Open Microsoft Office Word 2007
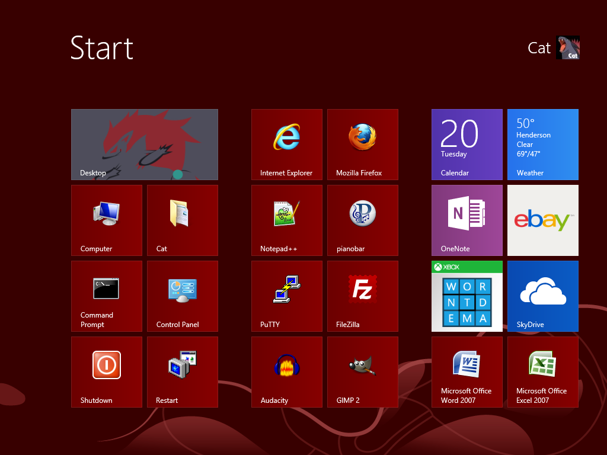 pyautogui.click(x=467, y=371)
